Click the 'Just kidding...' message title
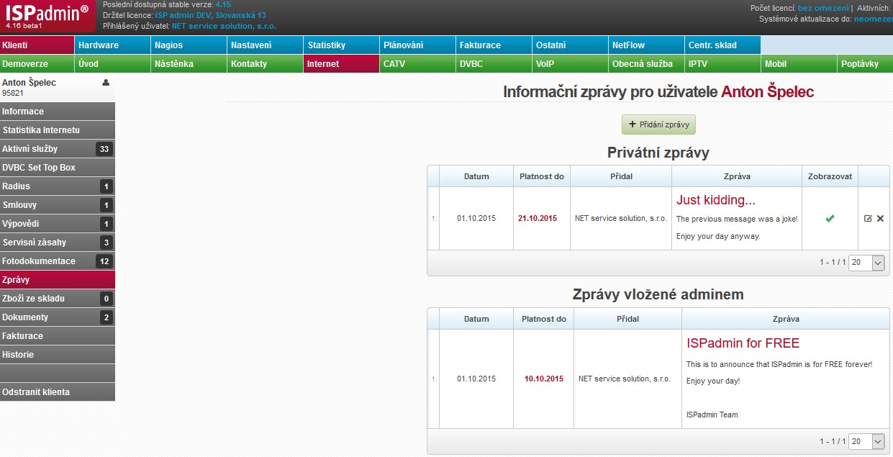893x457 pixels. tap(716, 200)
